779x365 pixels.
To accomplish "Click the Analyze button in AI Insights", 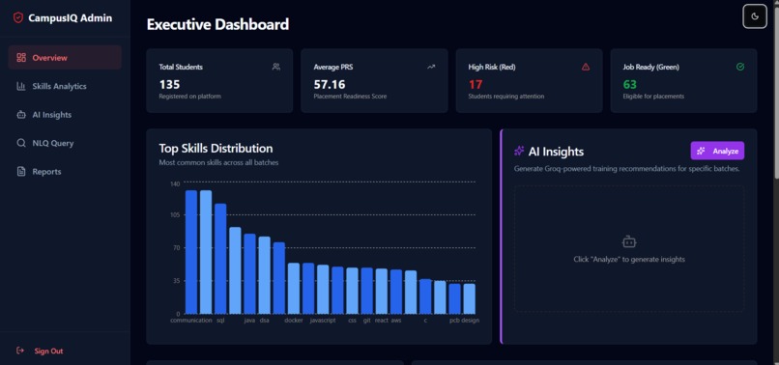I will 717,151.
